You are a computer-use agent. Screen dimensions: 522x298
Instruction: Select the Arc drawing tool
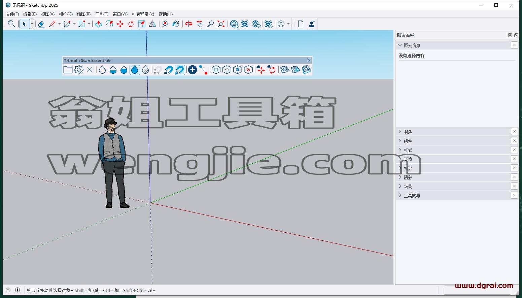pos(67,24)
